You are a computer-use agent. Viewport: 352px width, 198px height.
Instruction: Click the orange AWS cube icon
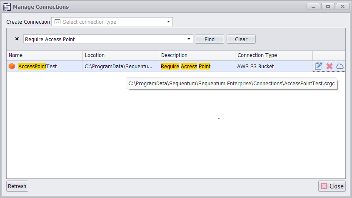[12, 66]
